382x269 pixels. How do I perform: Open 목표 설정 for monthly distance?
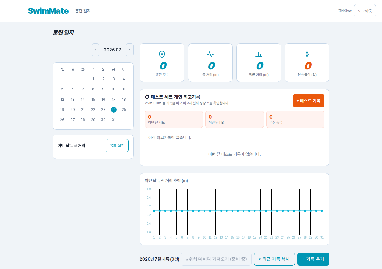click(117, 146)
